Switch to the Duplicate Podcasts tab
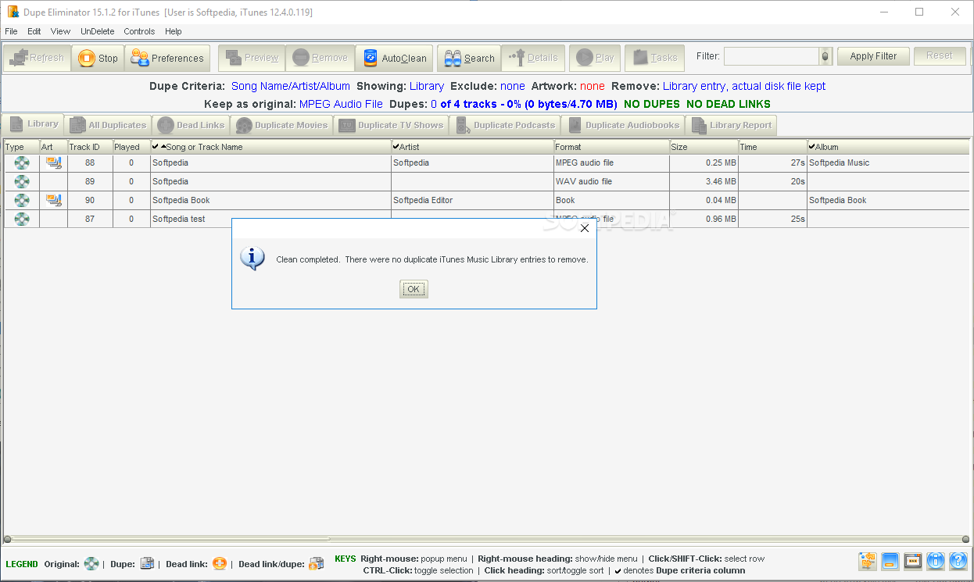 click(506, 125)
